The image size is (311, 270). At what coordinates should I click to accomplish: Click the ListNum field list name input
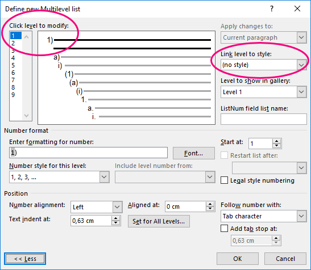[x=264, y=119]
